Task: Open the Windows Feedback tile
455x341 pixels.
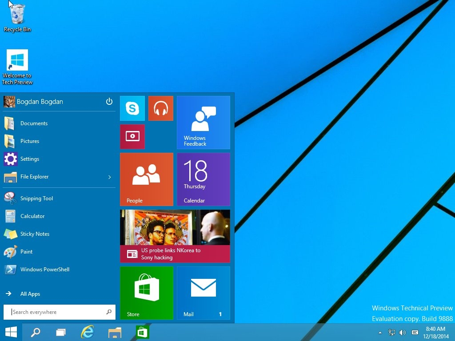Action: [204, 123]
